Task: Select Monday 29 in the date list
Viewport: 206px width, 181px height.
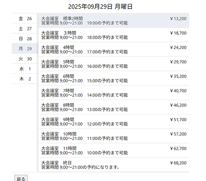Action: 25,49
